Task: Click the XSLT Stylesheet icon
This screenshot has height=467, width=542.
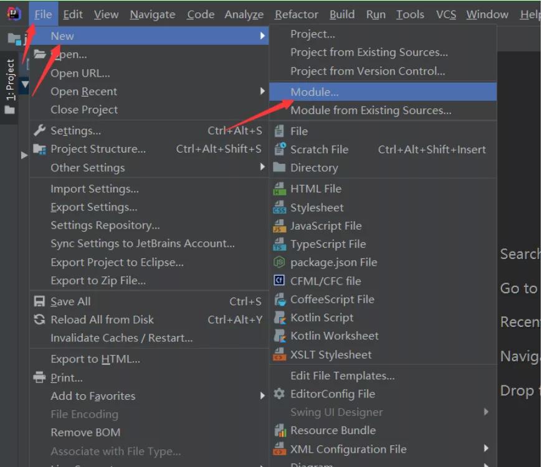Action: click(x=279, y=354)
